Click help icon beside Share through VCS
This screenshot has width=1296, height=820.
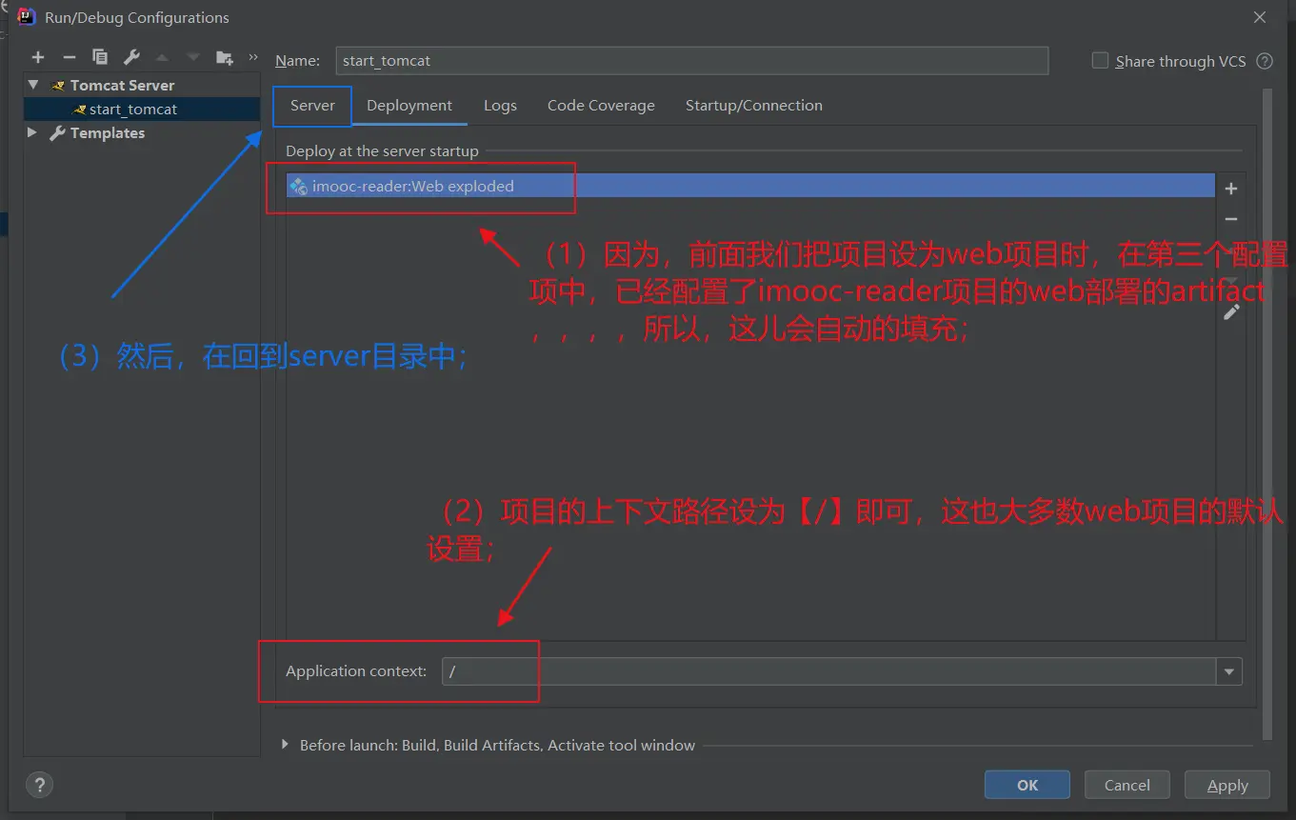click(1265, 61)
